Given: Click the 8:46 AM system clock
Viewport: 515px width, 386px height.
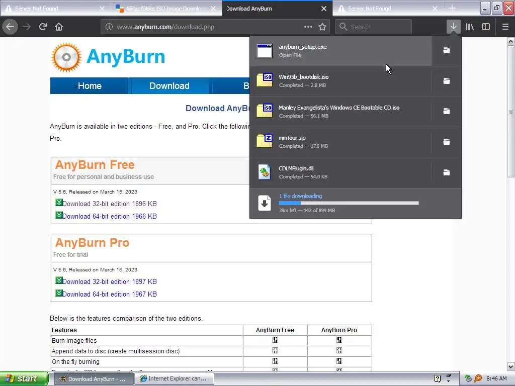Looking at the screenshot, I should 496,378.
